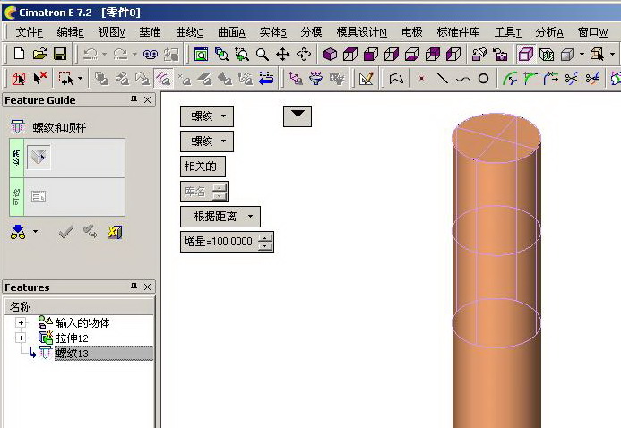Open the dropdown arrow next to preview glasses
The image size is (621, 428).
35,231
